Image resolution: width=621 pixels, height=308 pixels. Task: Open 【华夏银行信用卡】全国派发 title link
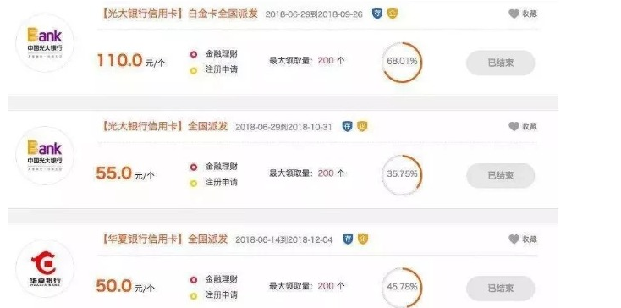pyautogui.click(x=165, y=239)
